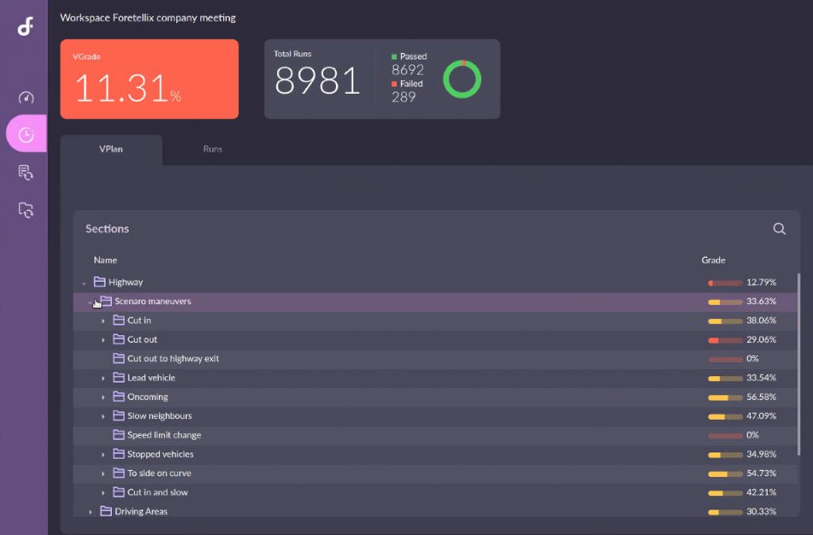Select the highlighted clock icon in sidebar
Viewport: 813px width, 535px height.
point(26,134)
